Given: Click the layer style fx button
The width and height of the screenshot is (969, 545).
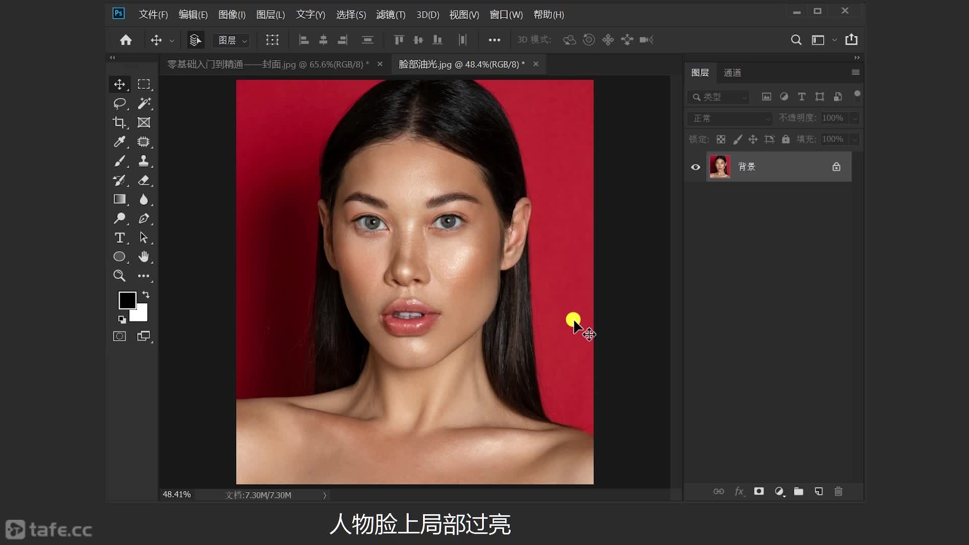Looking at the screenshot, I should (x=739, y=492).
